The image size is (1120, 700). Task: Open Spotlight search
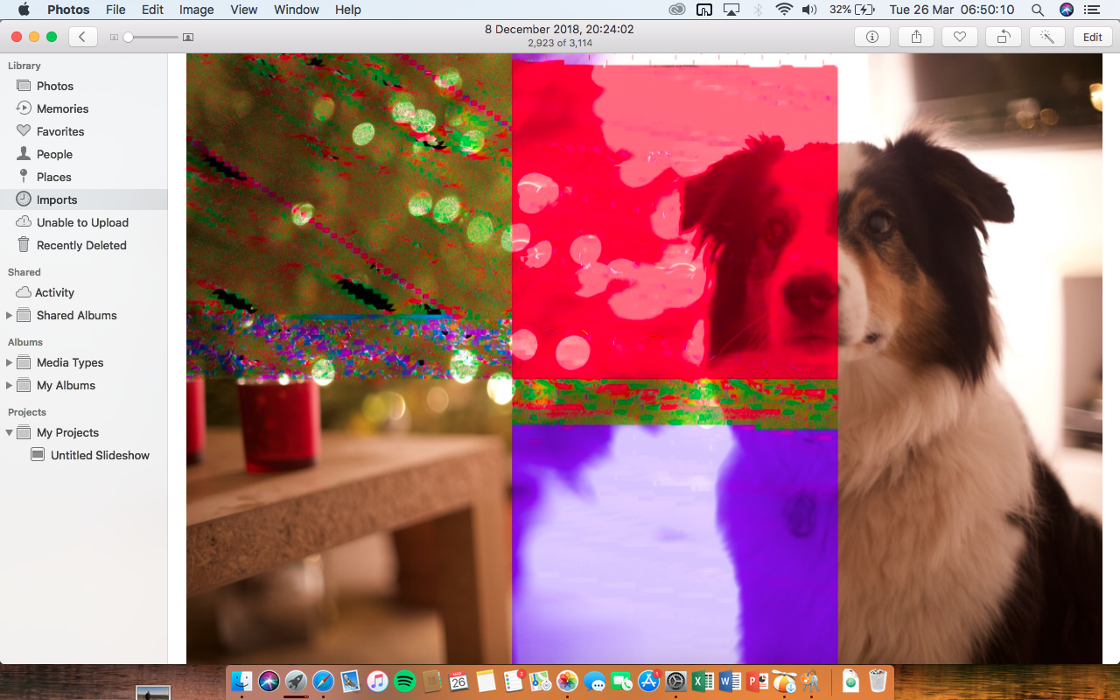[x=1038, y=10]
